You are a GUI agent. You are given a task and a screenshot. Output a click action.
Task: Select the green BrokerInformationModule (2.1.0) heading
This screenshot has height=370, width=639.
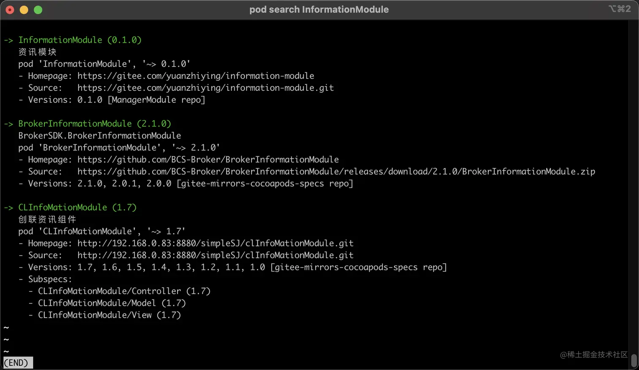coord(95,124)
